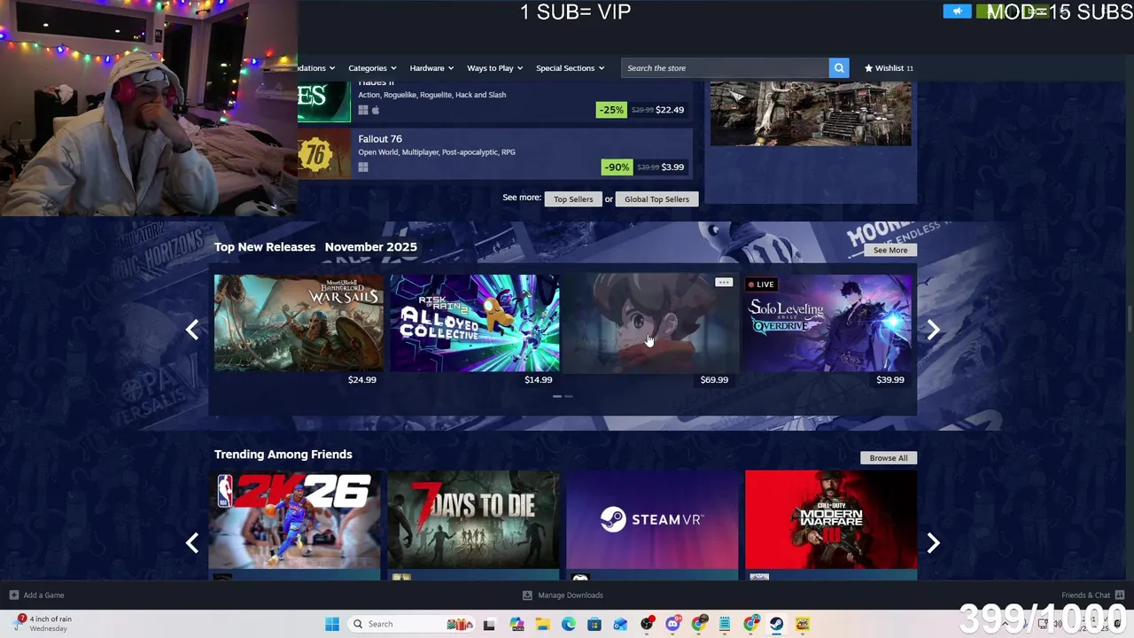1134x638 pixels.
Task: Click the LIVE badge on Solo Leveling
Action: [x=761, y=284]
